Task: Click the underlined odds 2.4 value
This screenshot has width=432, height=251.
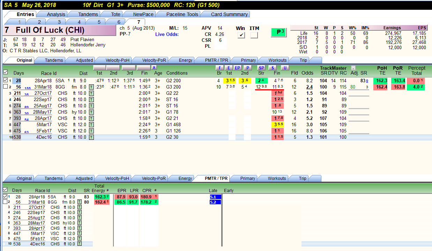Action: (309, 87)
